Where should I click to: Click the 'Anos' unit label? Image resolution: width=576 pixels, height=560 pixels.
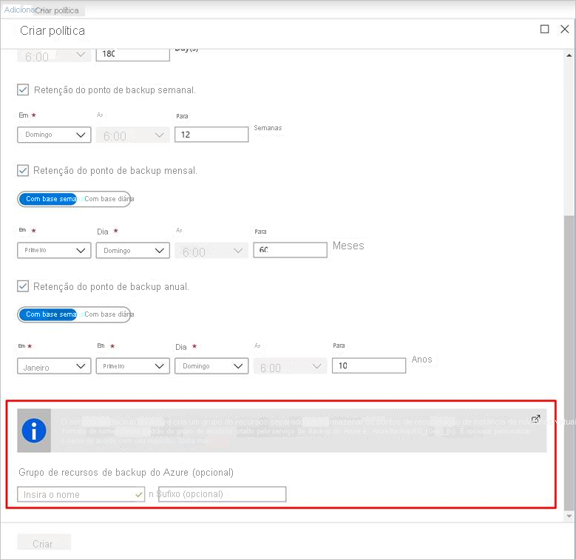pyautogui.click(x=421, y=360)
